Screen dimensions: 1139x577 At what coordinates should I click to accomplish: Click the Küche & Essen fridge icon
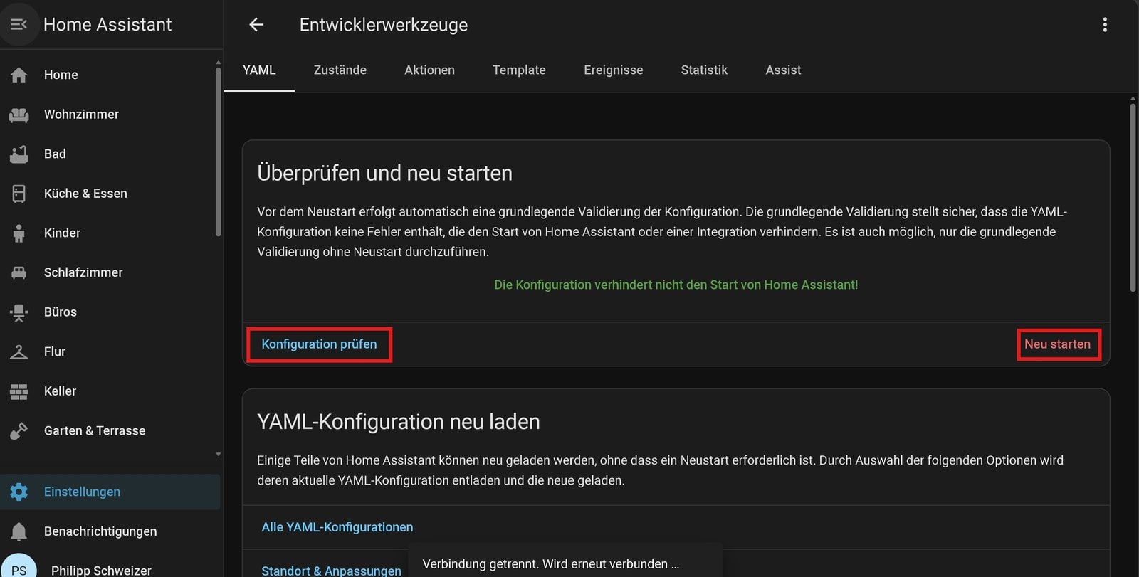[19, 194]
